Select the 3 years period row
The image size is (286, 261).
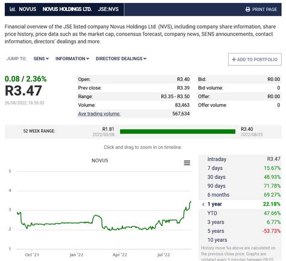click(x=240, y=222)
